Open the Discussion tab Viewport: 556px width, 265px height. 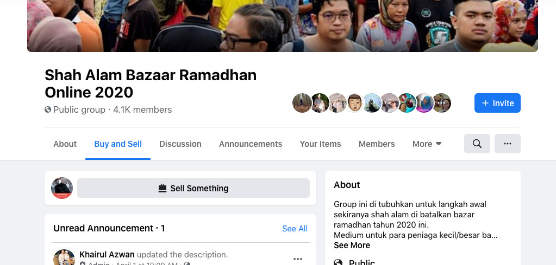[x=180, y=144]
